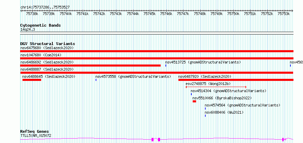Click the 75738k ruler tick label
Screen dimensions: 303x143
32,14
